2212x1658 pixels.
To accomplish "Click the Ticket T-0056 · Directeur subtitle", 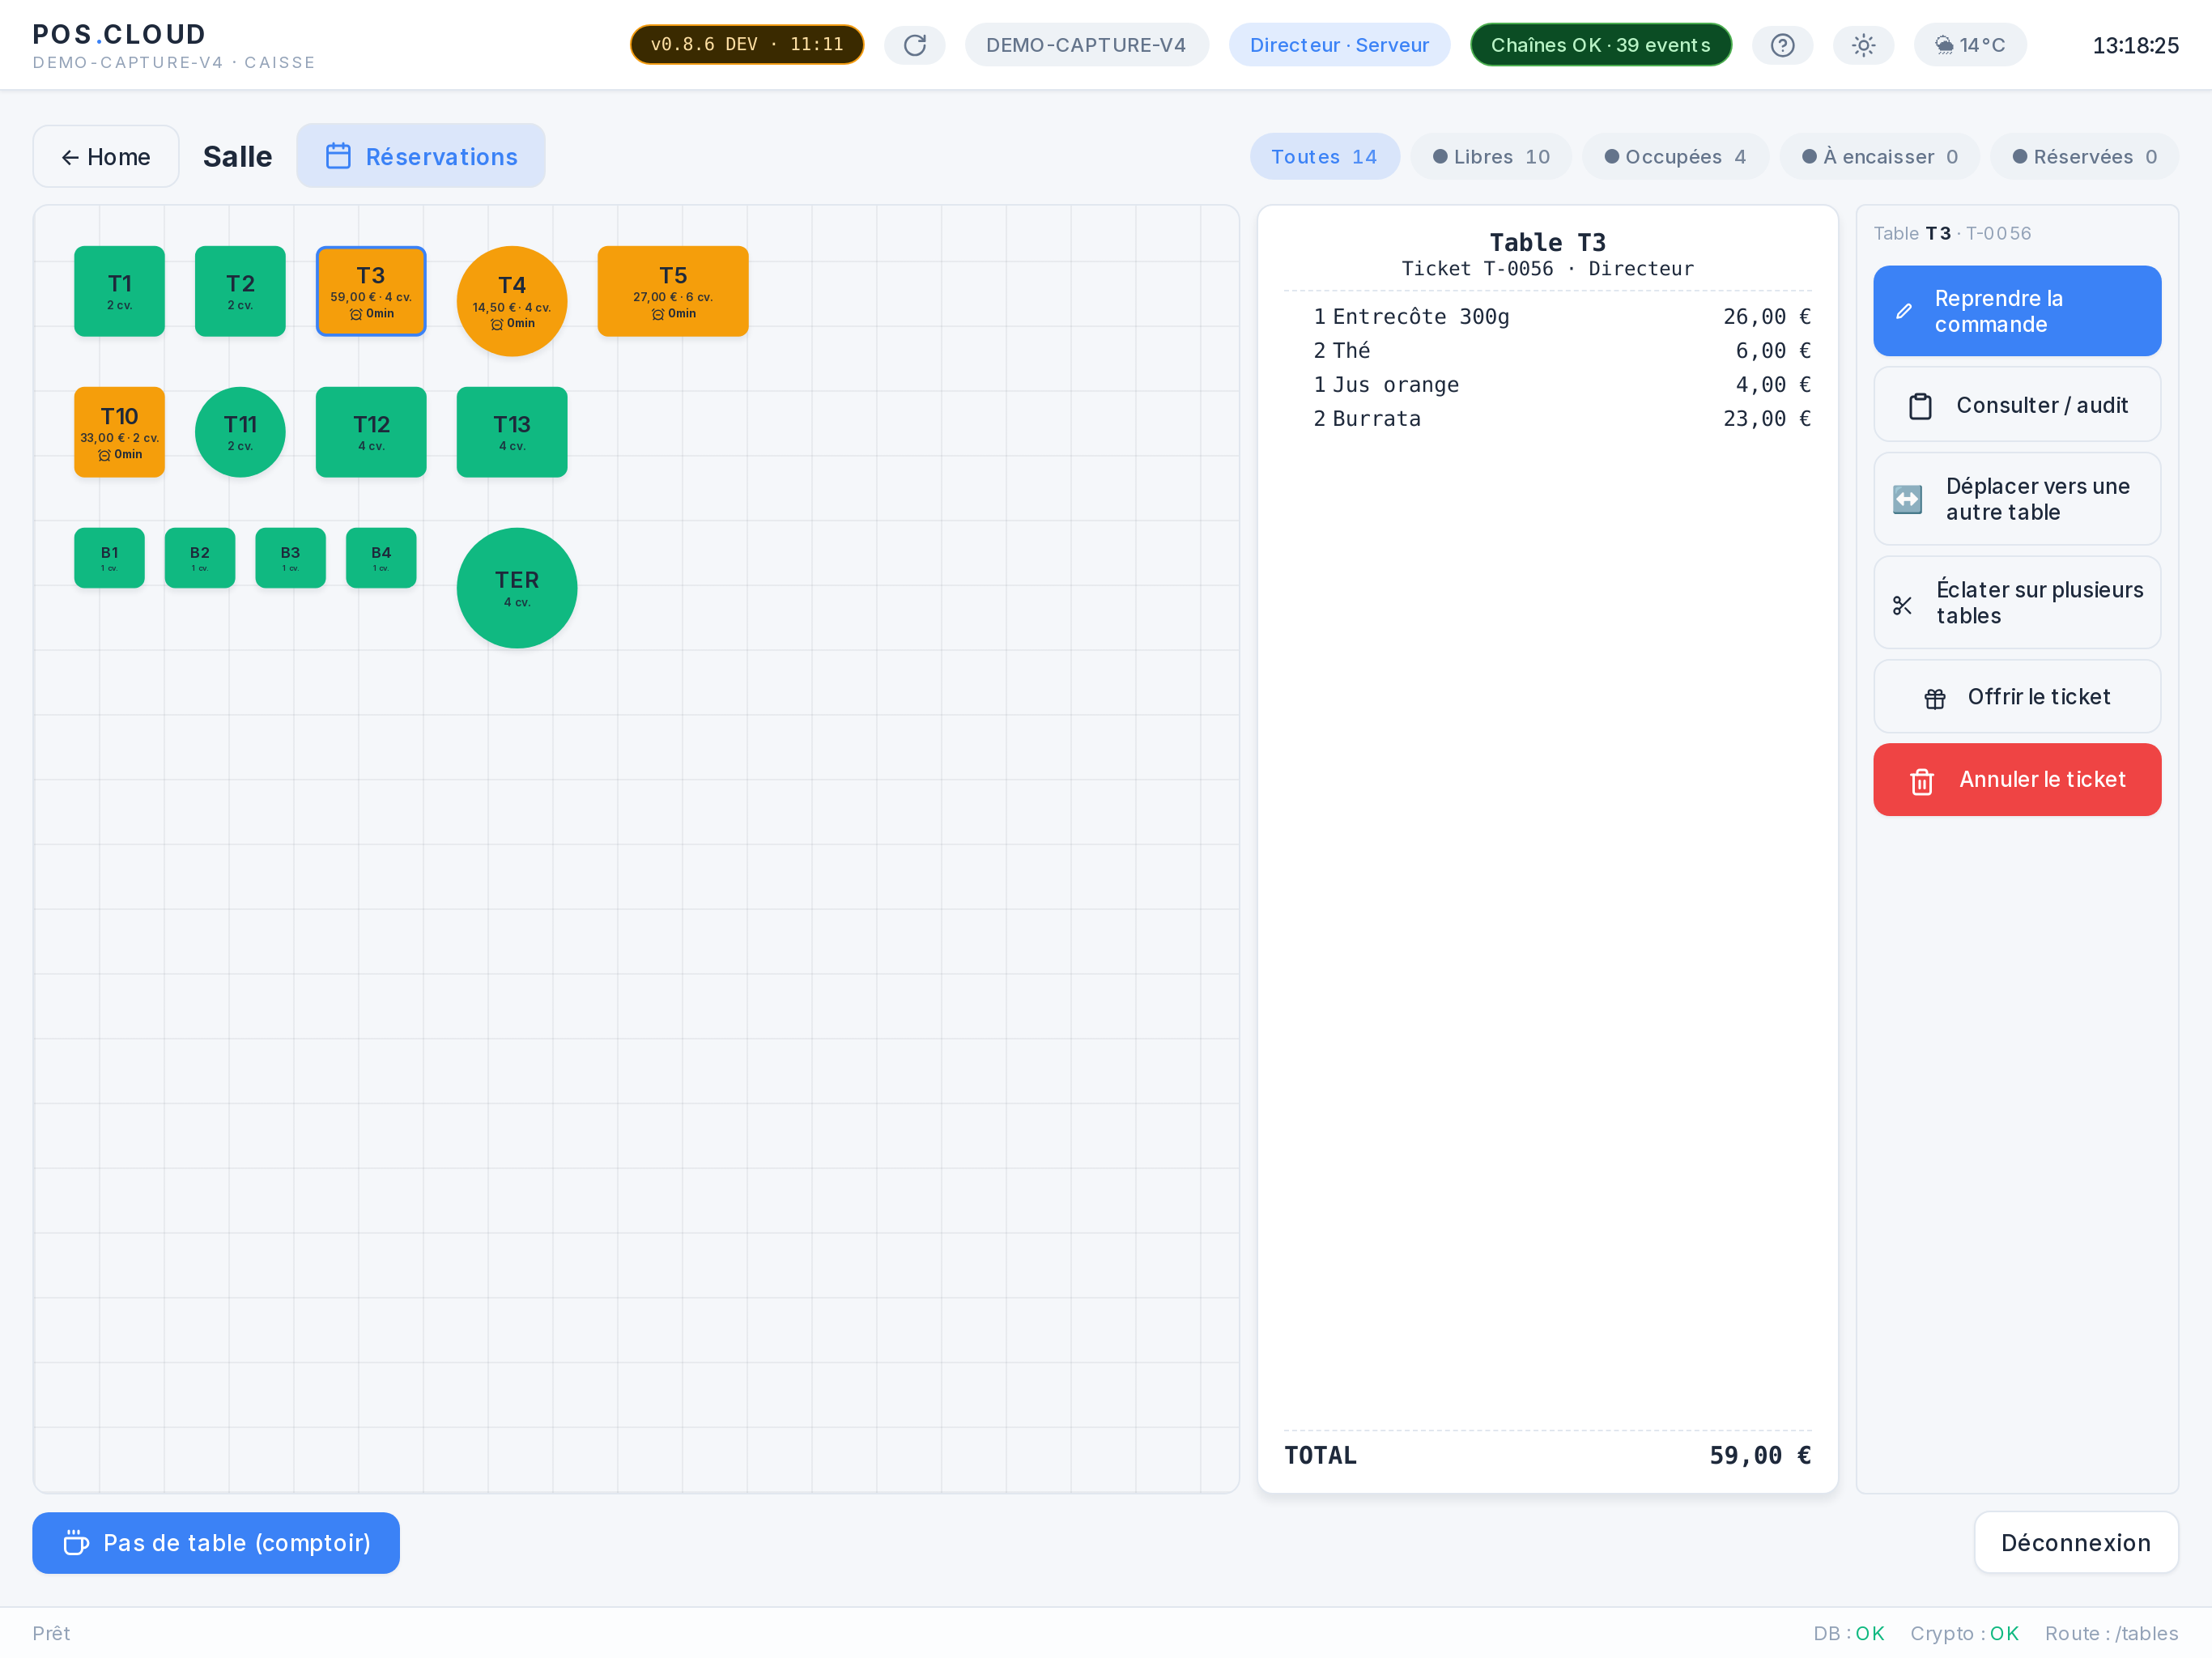I will click(x=1547, y=269).
